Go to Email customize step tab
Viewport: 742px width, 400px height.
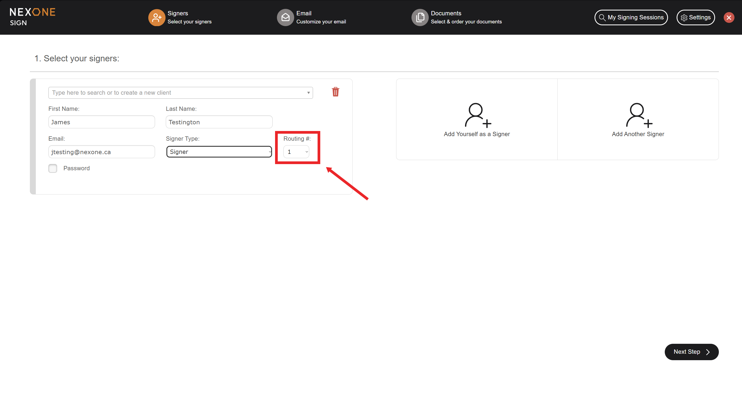click(x=321, y=17)
